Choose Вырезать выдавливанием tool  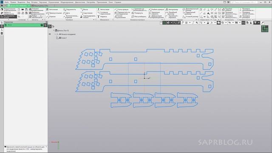tap(37, 13)
